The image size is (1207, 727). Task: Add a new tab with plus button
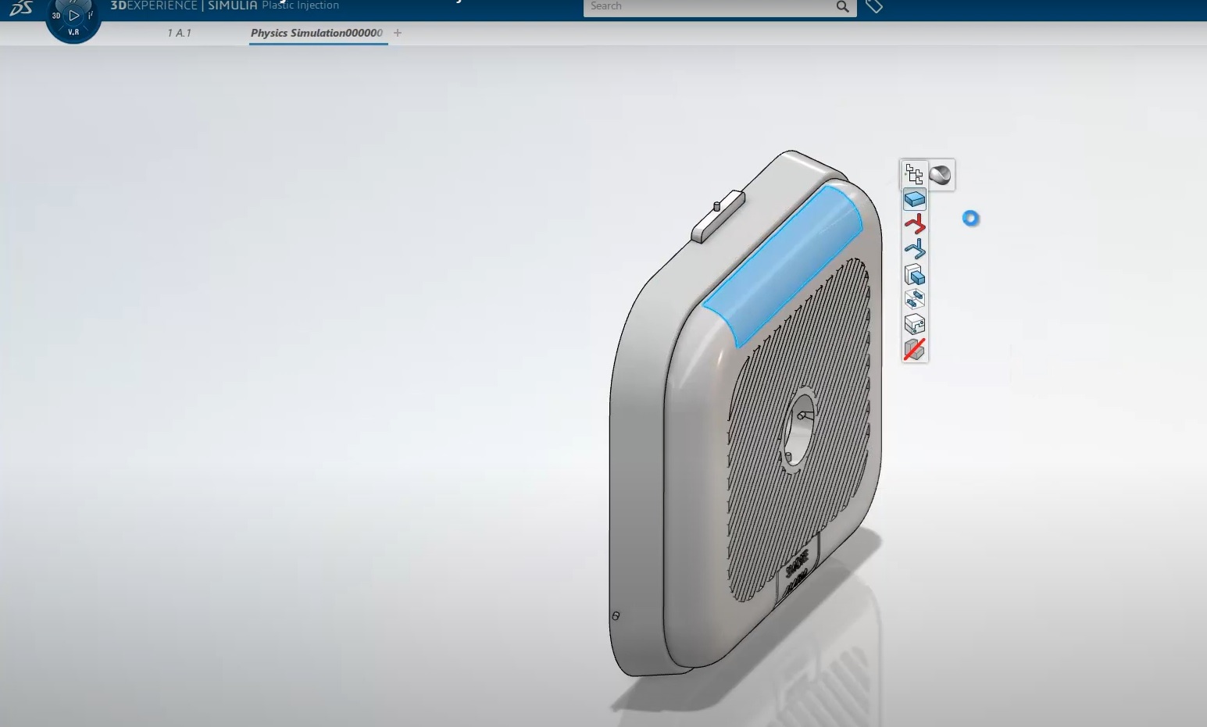pyautogui.click(x=398, y=33)
